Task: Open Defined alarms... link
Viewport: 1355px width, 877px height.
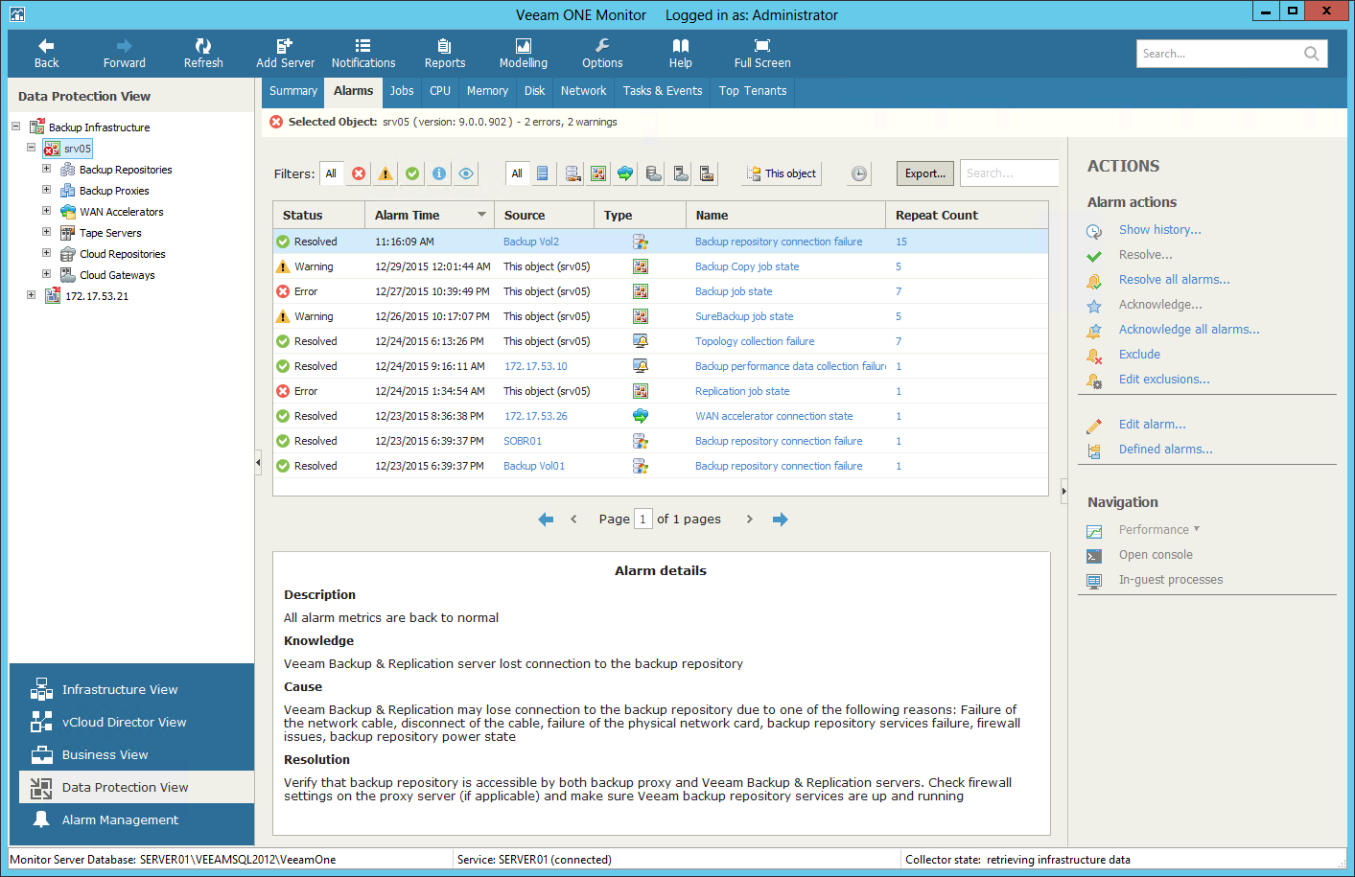Action: coord(1166,450)
